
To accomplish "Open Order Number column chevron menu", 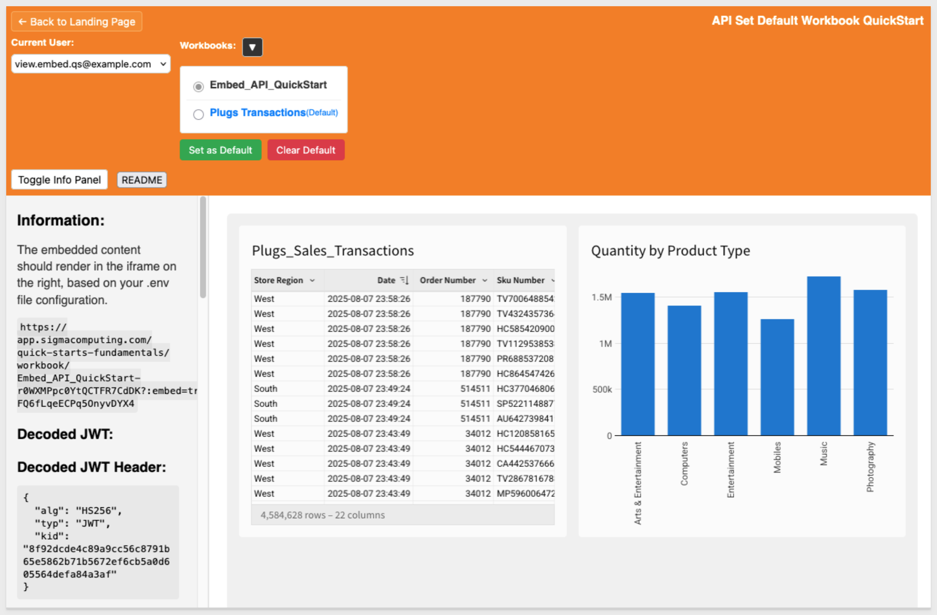I will coord(484,280).
